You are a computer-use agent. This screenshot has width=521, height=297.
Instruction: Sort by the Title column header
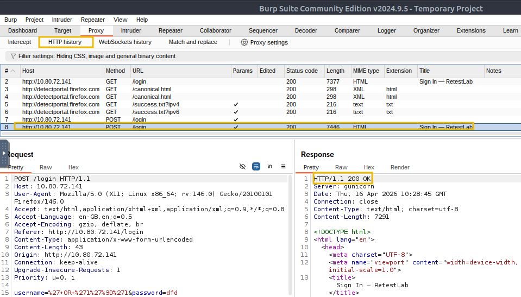pyautogui.click(x=450, y=71)
